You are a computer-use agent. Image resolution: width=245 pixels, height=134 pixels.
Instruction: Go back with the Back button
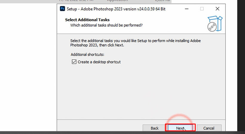tap(154, 128)
